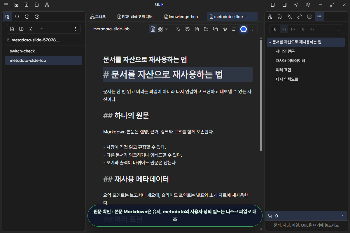Switch to grid view mode
The image size is (350, 233).
pos(160,29)
